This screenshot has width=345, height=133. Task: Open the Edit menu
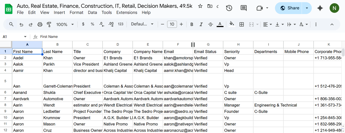[32, 12]
